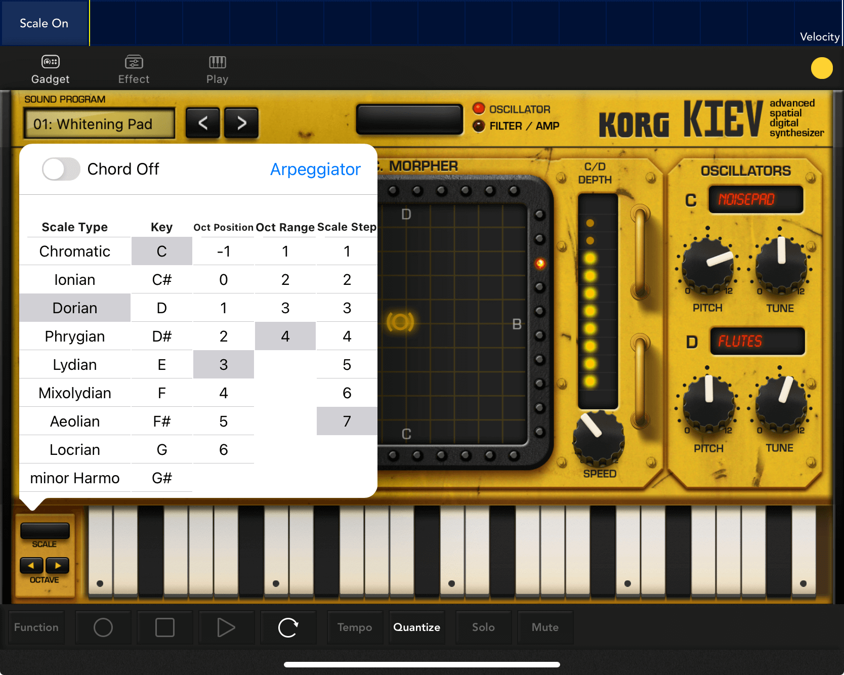Click oscillator D TUNE knob
This screenshot has height=675, width=844.
coord(781,403)
